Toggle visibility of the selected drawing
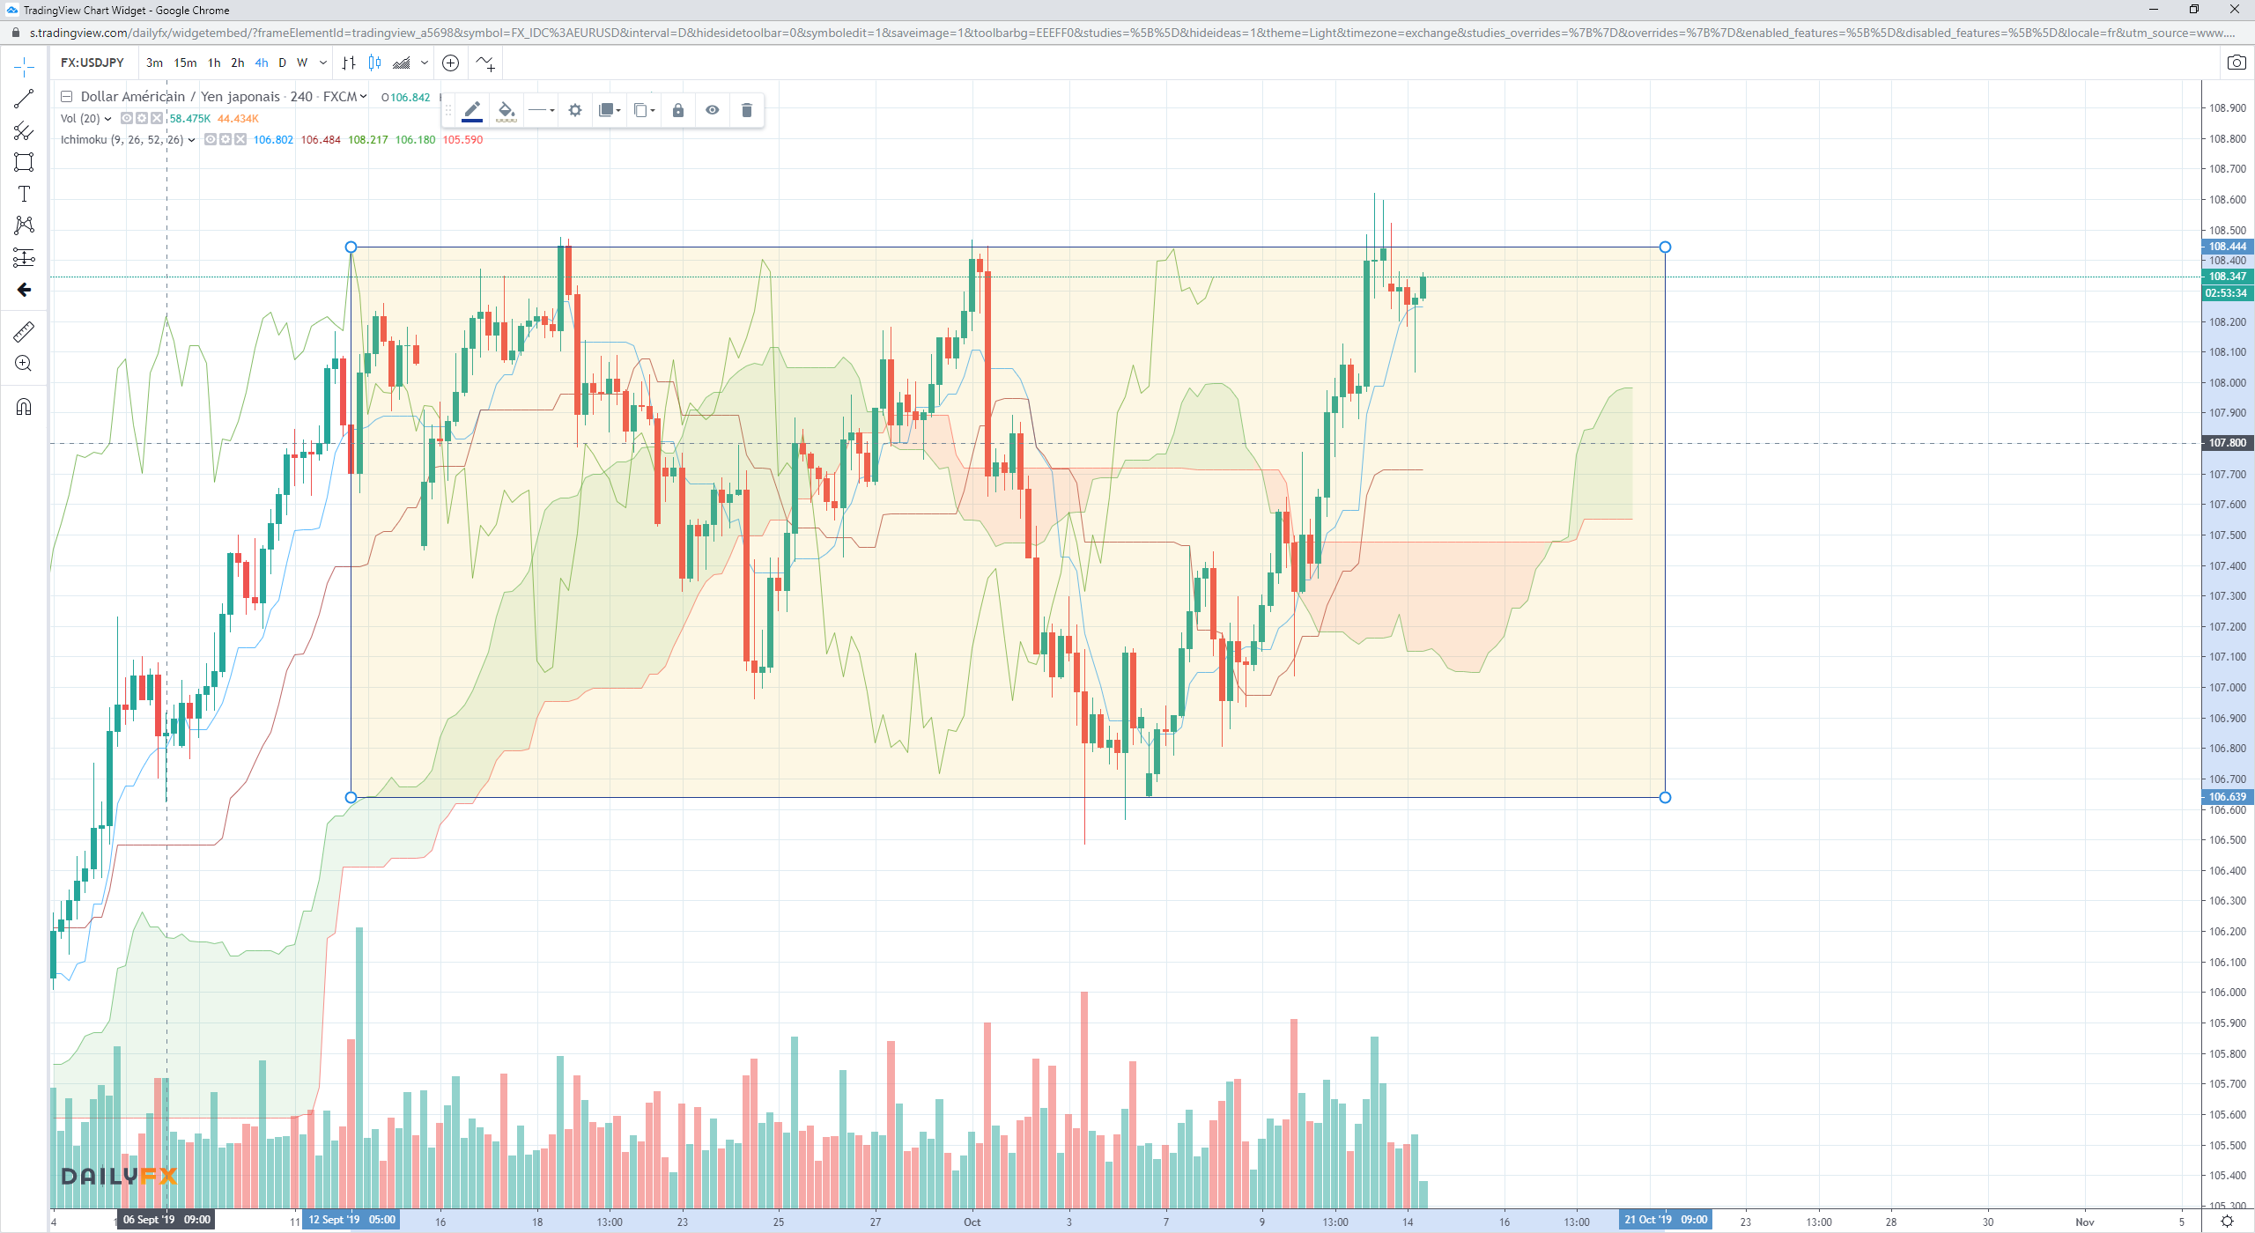 (x=712, y=110)
